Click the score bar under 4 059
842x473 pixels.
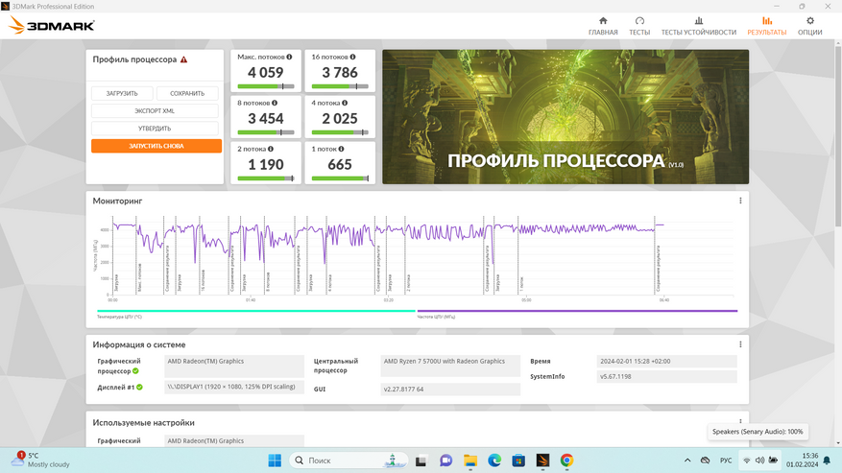click(266, 86)
